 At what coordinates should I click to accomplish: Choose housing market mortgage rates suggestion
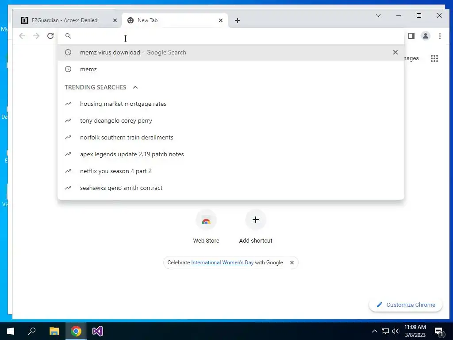[231, 104]
